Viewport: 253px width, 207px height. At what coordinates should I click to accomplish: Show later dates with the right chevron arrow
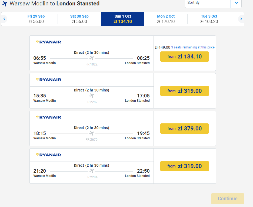click(x=241, y=19)
